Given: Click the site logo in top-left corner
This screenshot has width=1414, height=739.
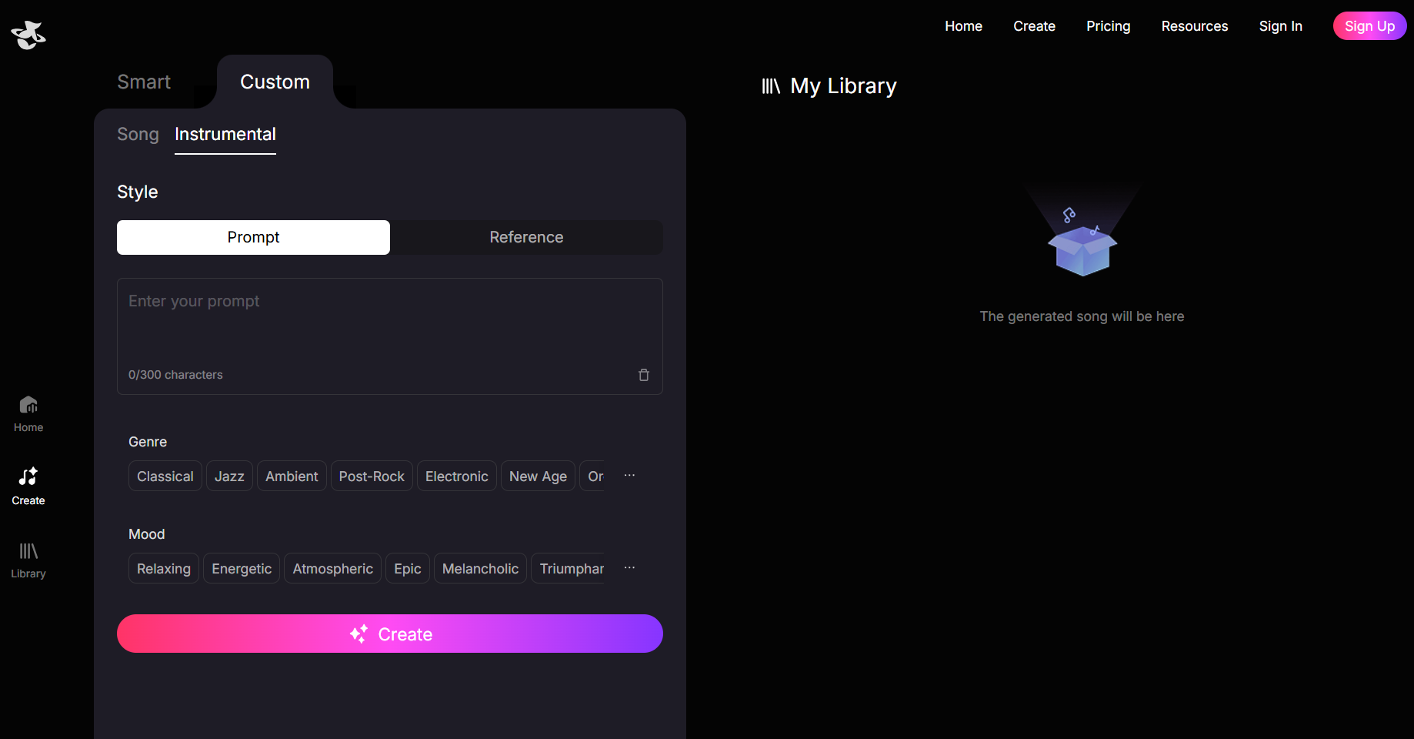Looking at the screenshot, I should [28, 35].
